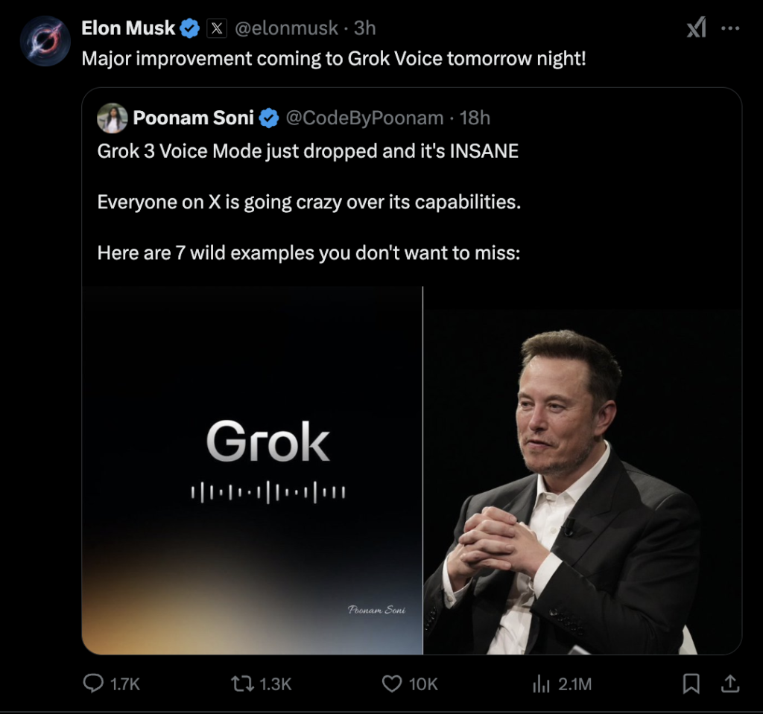This screenshot has height=714, width=763.
Task: Open the three-dot more options menu
Action: pos(731,29)
